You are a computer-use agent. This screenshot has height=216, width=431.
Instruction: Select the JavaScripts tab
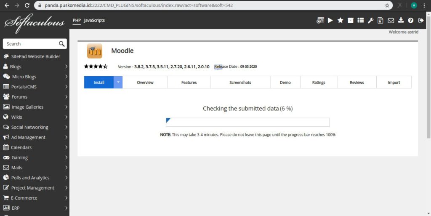[x=94, y=20]
